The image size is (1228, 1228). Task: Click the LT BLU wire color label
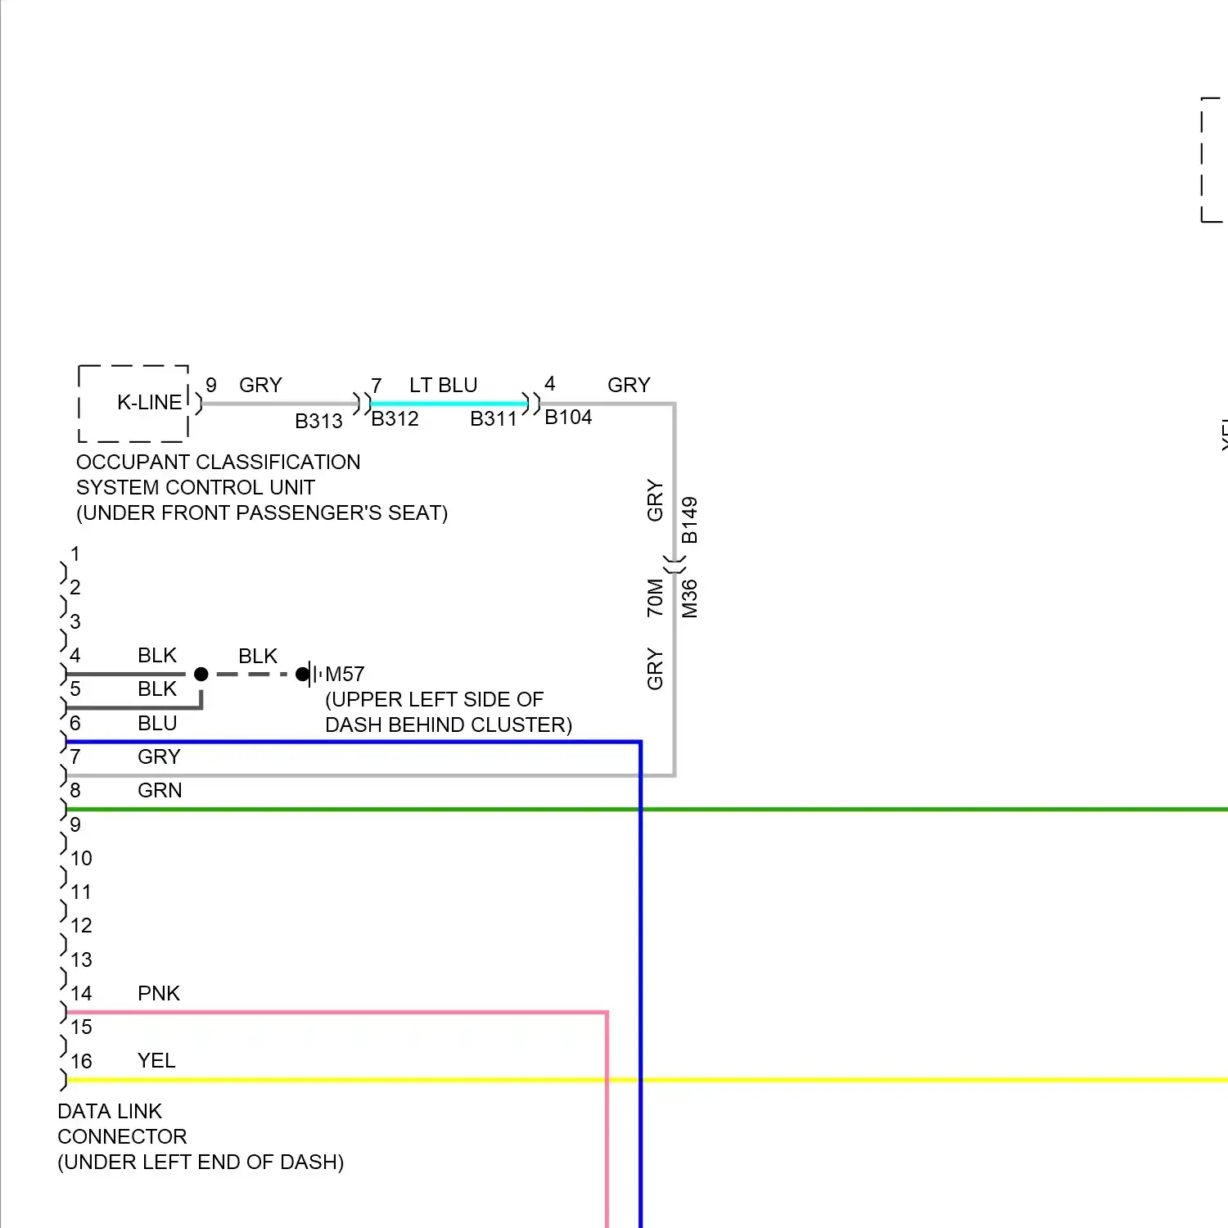[x=443, y=385]
